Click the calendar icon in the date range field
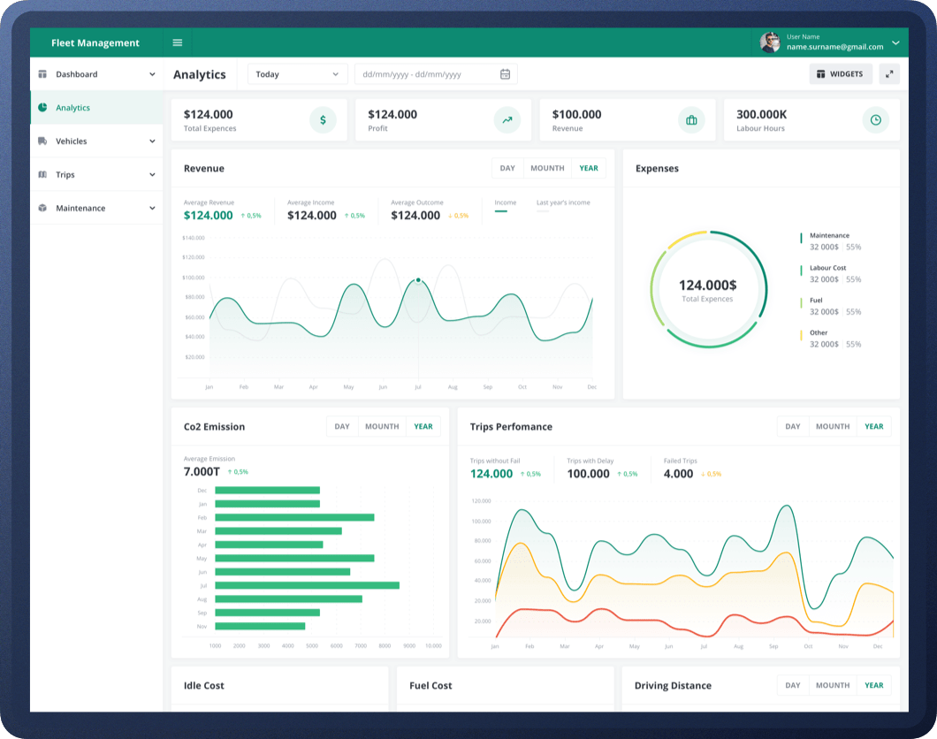The width and height of the screenshot is (937, 739). click(505, 74)
